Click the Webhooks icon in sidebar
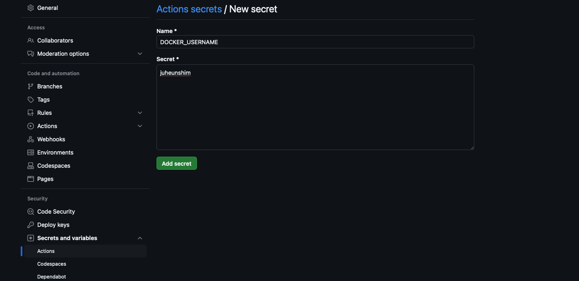 pos(31,139)
